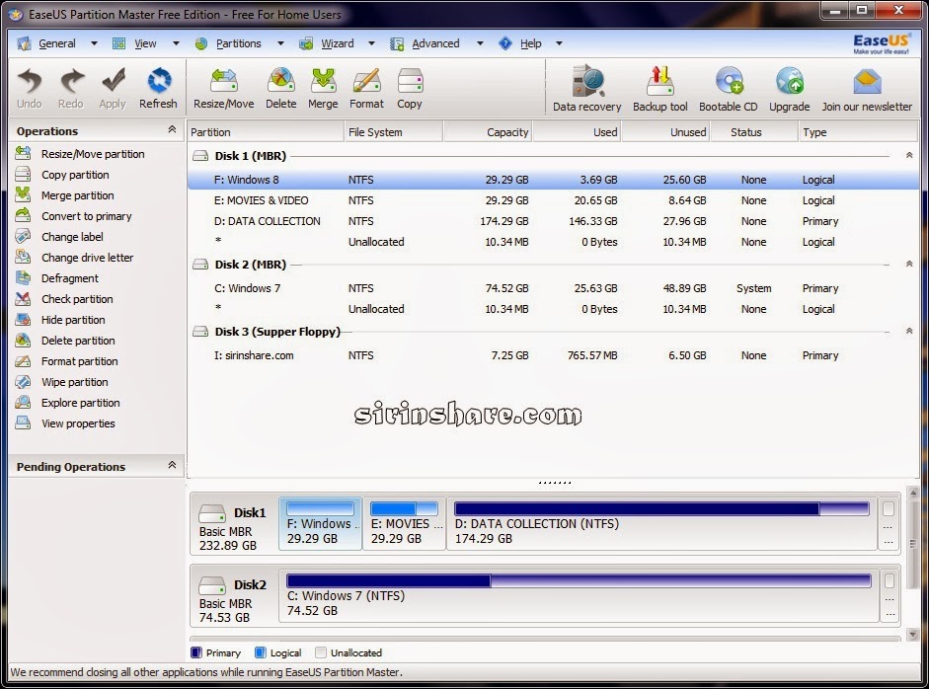
Task: Click the Merge toolbar icon
Action: [323, 81]
